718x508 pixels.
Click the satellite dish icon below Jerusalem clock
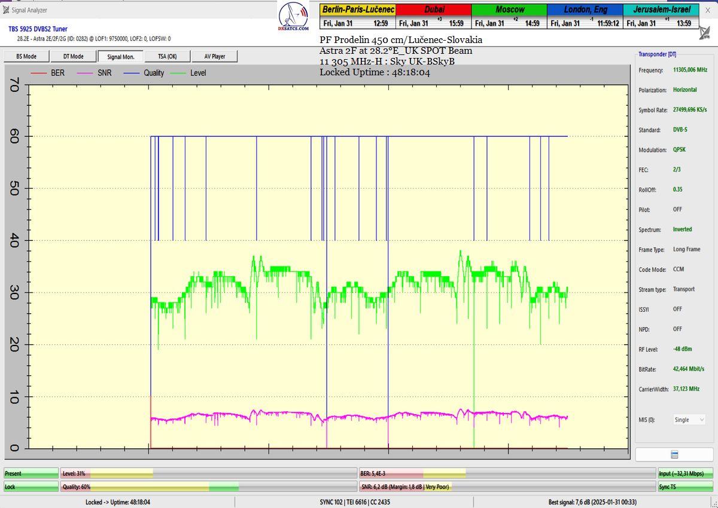pyautogui.click(x=705, y=33)
